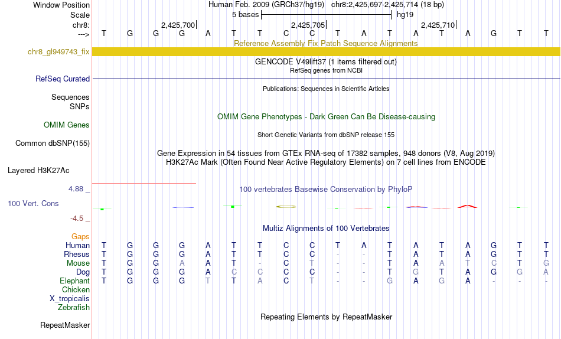
Task: Select the Chicken alignment row label
Action: point(76,289)
